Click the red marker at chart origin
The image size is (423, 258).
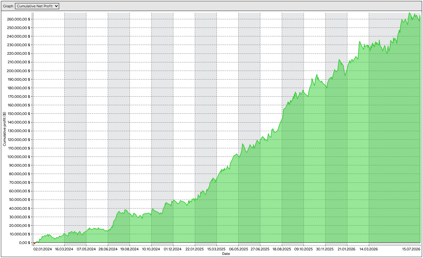click(x=34, y=243)
